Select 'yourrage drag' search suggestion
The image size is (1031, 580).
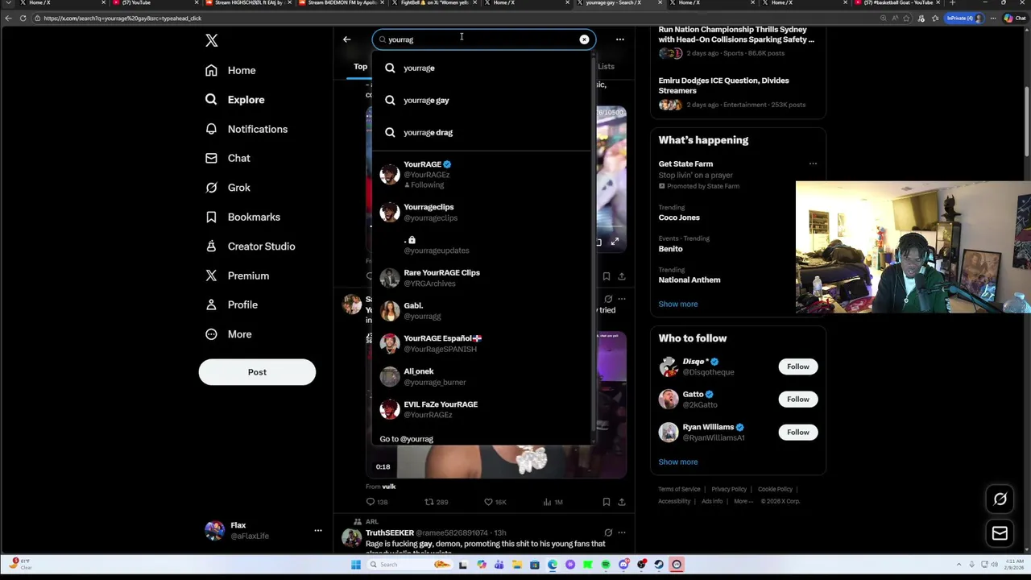(x=482, y=132)
